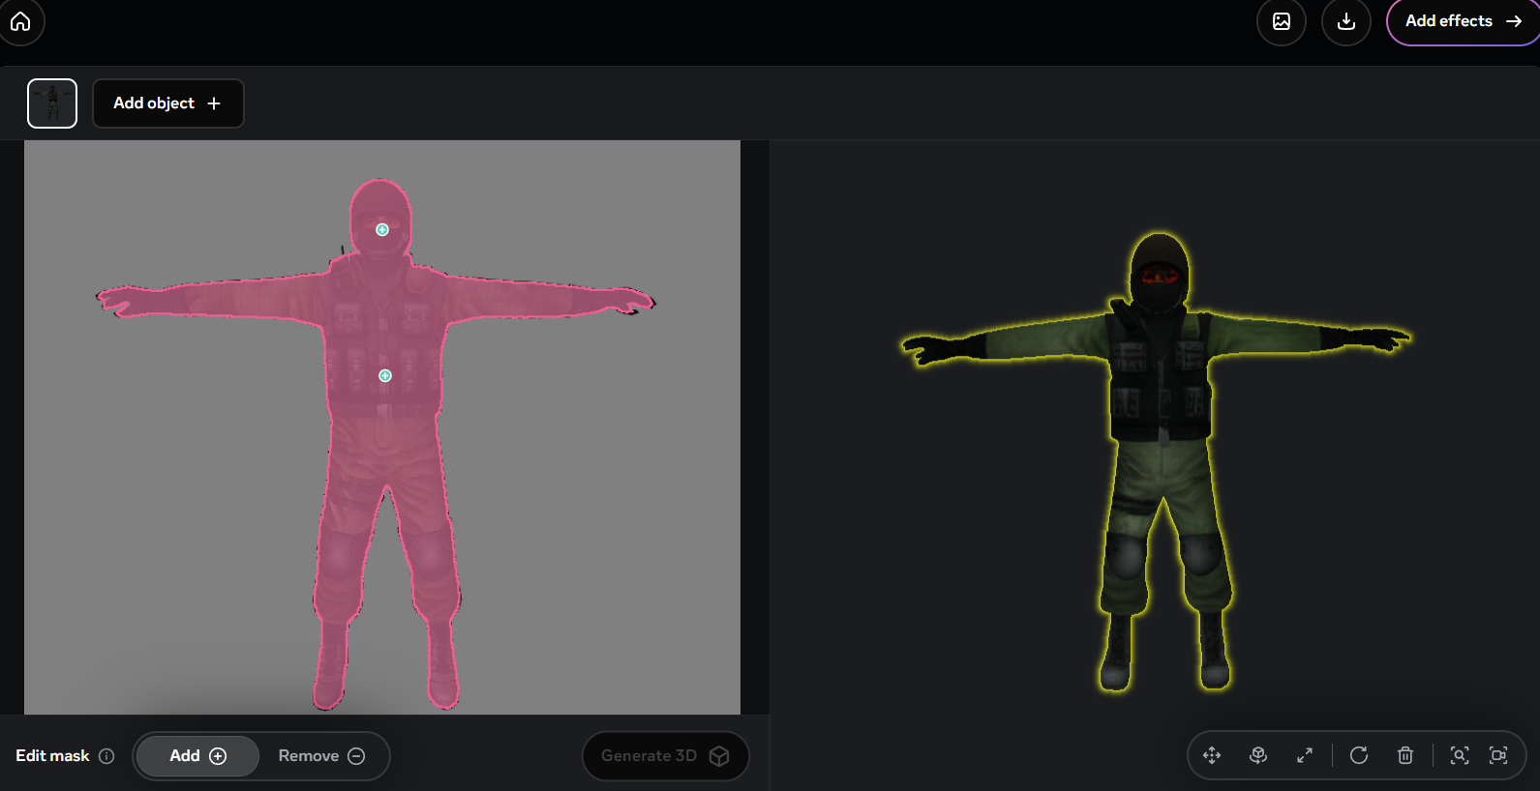Click the camera view frame icon
This screenshot has width=1540, height=791.
1498,756
